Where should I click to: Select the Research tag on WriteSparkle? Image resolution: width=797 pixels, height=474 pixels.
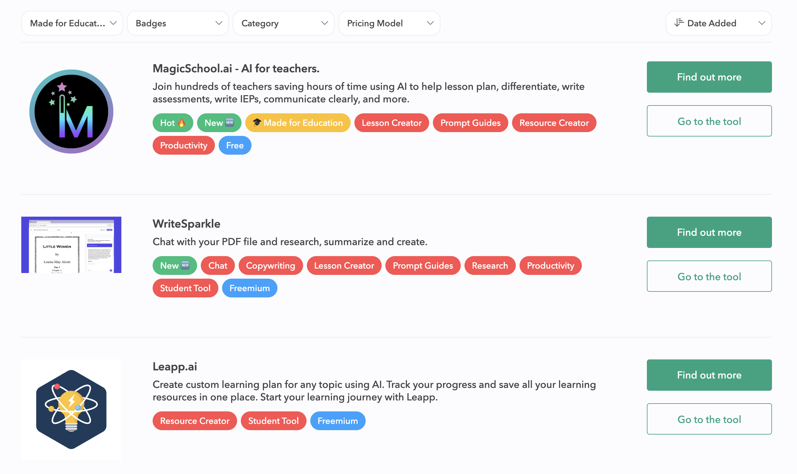[x=490, y=265]
